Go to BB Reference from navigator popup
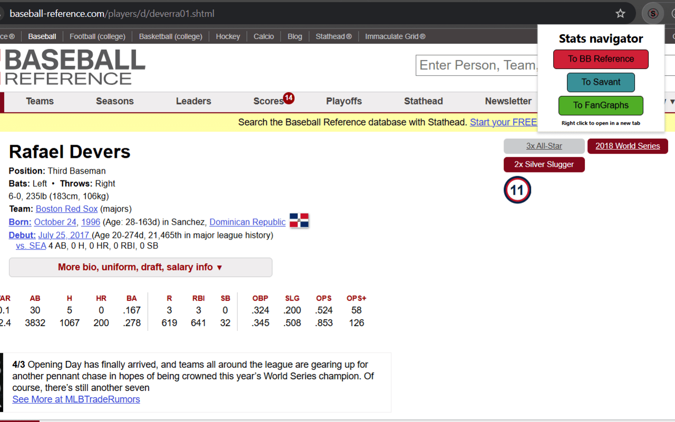Image resolution: width=675 pixels, height=422 pixels. 601,59
